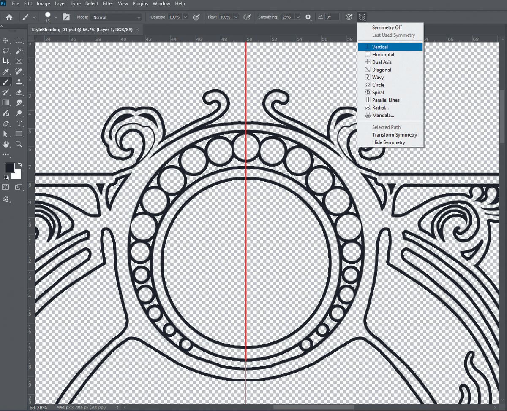Open the Edit Toolbar three-dots menu
This screenshot has width=507, height=411.
click(6, 155)
